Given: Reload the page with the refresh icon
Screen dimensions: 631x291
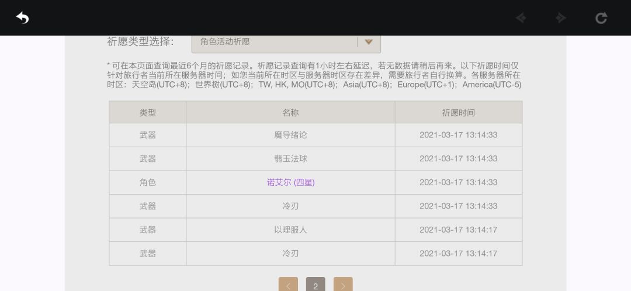Looking at the screenshot, I should tap(601, 18).
